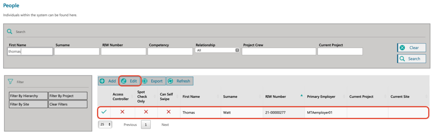The width and height of the screenshot is (433, 133).
Task: Click Filter By Project button
Action: (x=68, y=96)
